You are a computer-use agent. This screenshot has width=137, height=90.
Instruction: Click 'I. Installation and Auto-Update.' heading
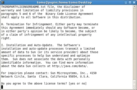click(27, 45)
